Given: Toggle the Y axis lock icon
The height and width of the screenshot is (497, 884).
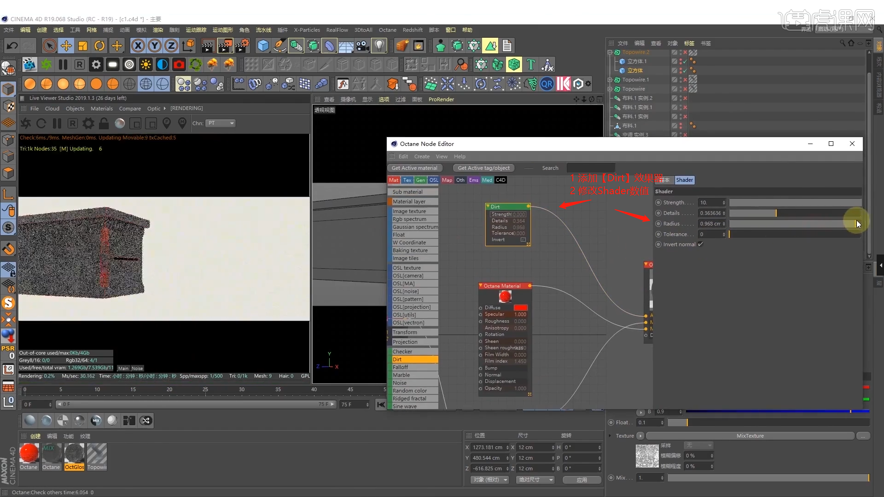Looking at the screenshot, I should (x=155, y=46).
